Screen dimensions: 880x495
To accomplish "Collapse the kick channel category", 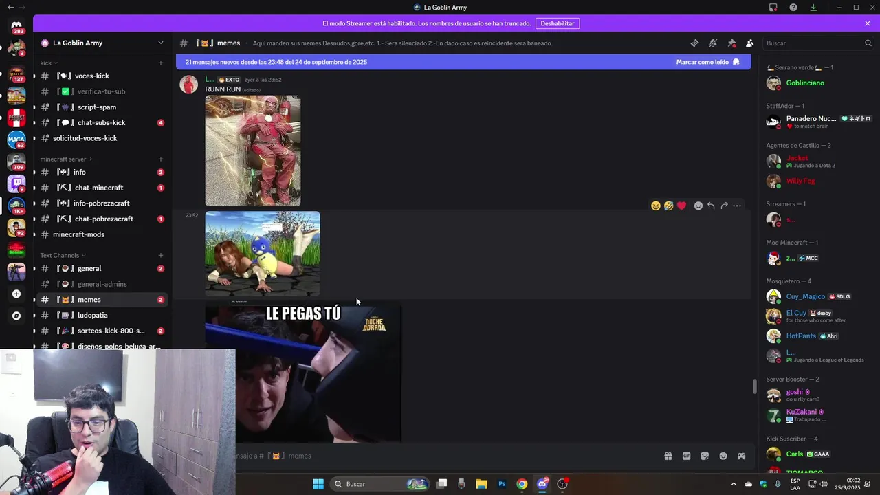I will [x=49, y=63].
